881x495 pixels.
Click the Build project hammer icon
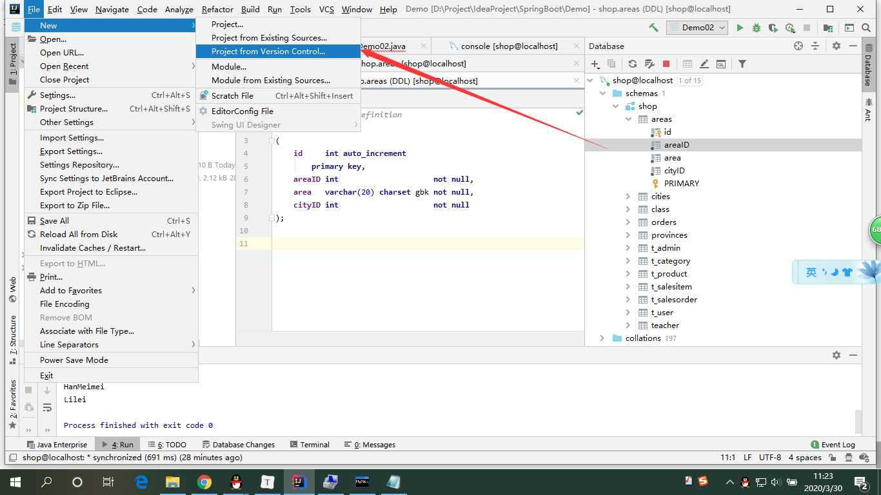[x=653, y=28]
